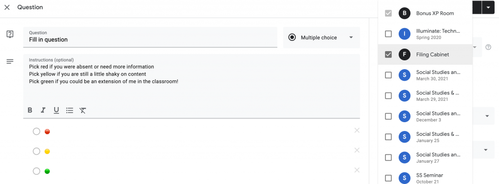
Task: Select the Bonus XP Room class entry
Action: tap(425, 13)
